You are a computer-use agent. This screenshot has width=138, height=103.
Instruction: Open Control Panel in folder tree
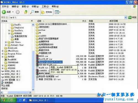click(x=7, y=83)
